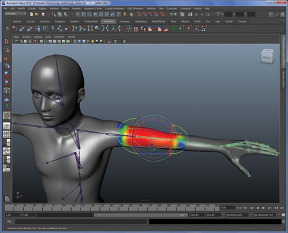
Task: Toggle wireframe display in panel toolbar
Action: pos(75,41)
